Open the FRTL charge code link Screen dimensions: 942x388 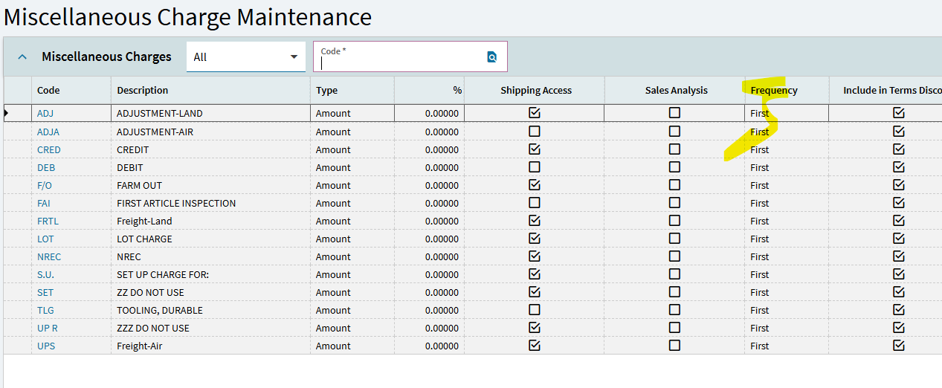pos(48,221)
